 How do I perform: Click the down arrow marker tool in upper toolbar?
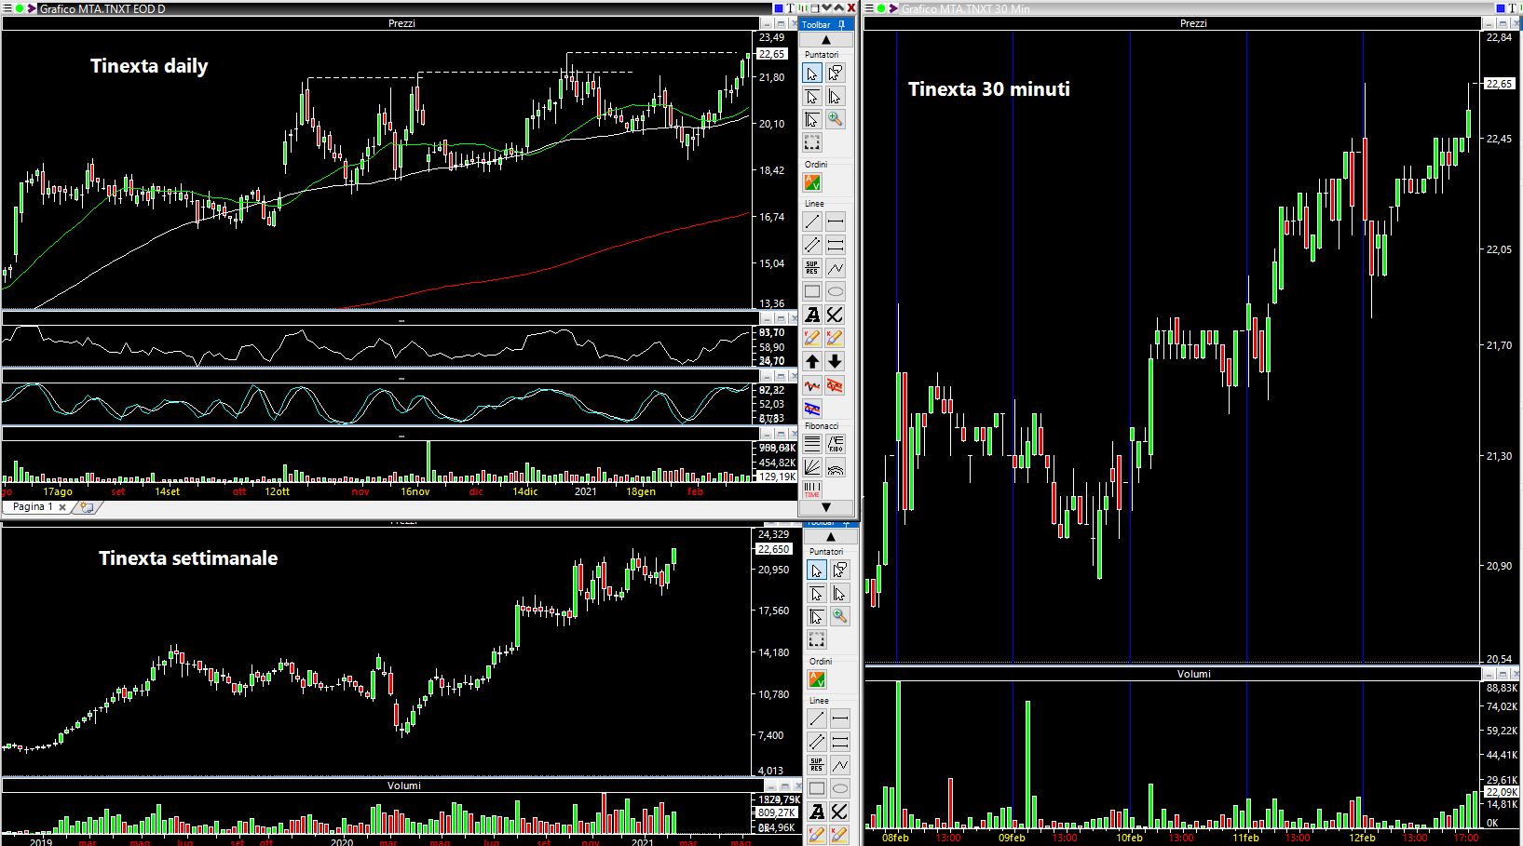pos(835,361)
